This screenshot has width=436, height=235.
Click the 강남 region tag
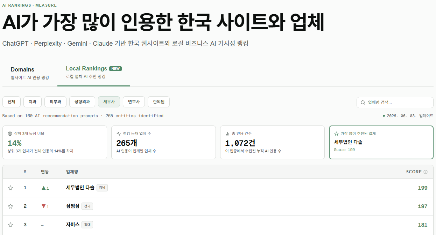coord(102,188)
